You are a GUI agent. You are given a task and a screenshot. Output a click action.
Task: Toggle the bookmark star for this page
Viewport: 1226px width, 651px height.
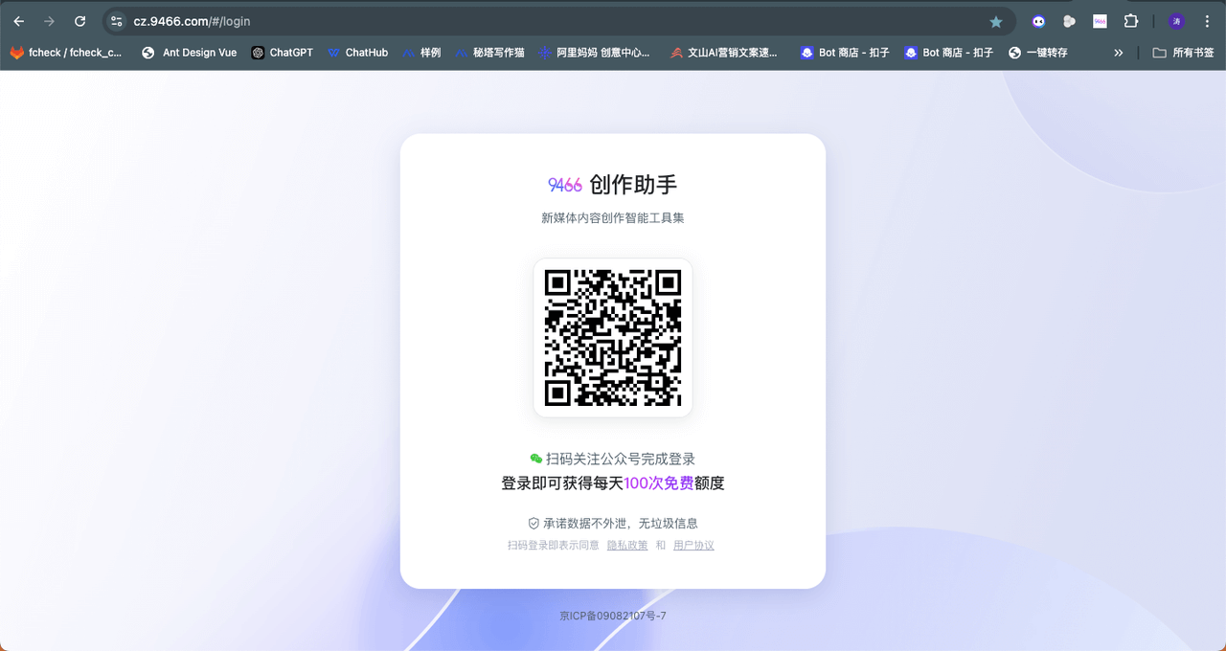click(996, 21)
